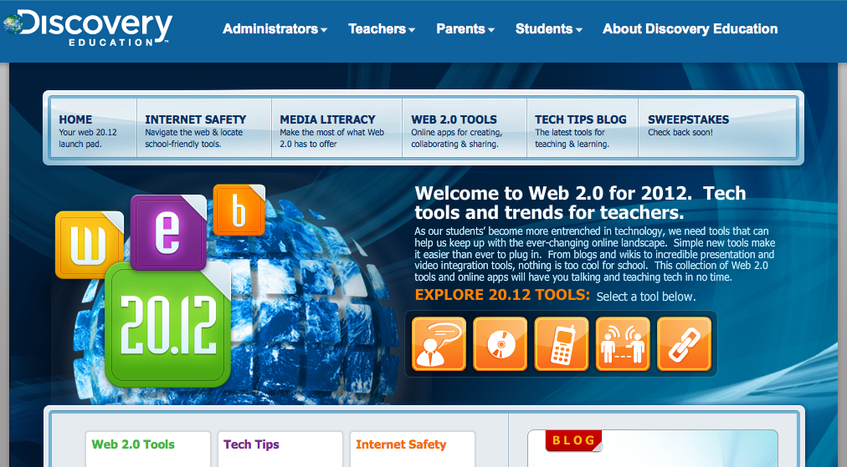847x467 pixels.
Task: Go to the HOME tab
Action: (x=93, y=129)
